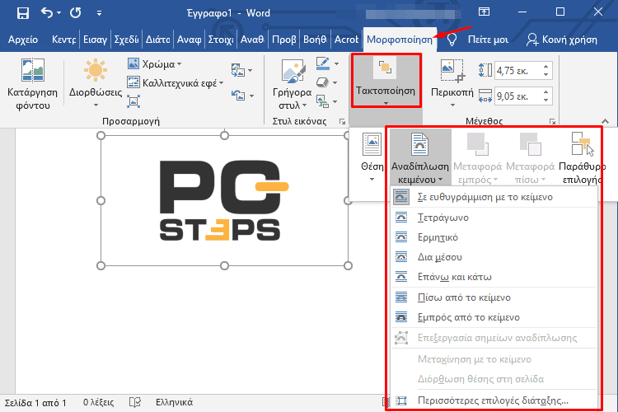Edit the height field showing 4,75 εκ.
This screenshot has height=412, width=618.
[517, 71]
